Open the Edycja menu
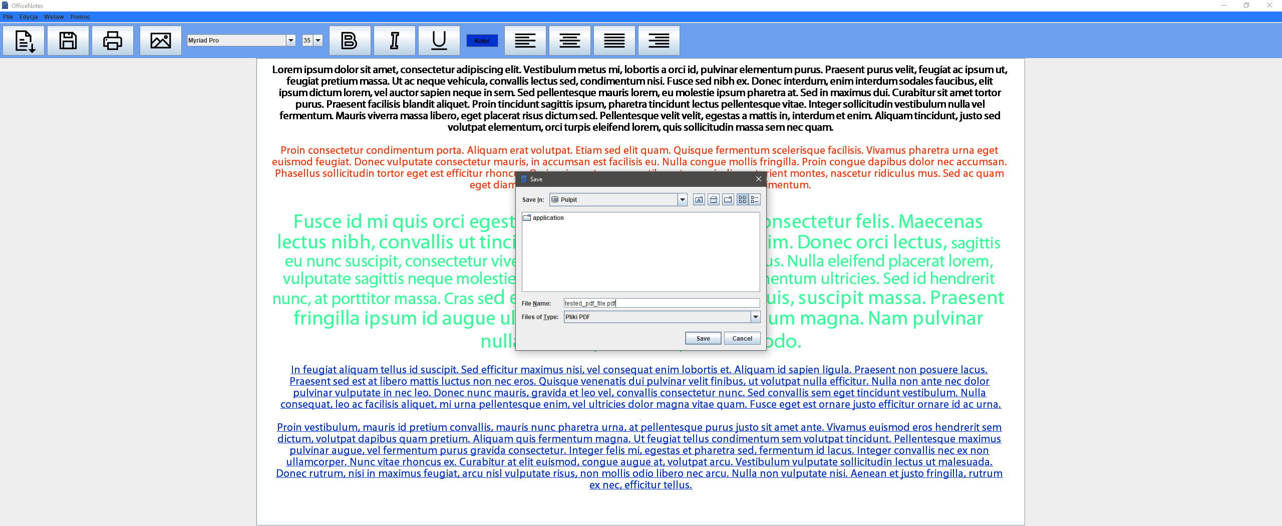Screen dimensions: 1282x526 (x=29, y=17)
